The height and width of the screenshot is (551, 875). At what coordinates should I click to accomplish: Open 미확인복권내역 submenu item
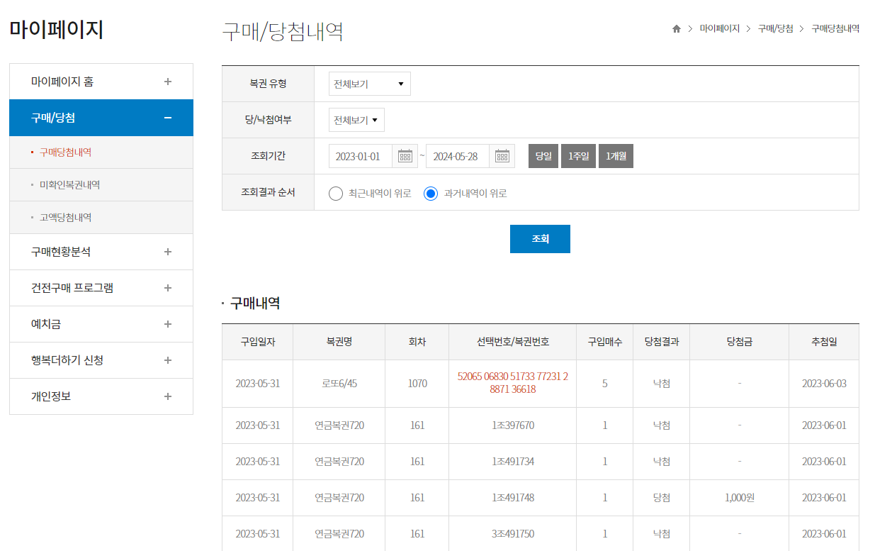coord(69,185)
